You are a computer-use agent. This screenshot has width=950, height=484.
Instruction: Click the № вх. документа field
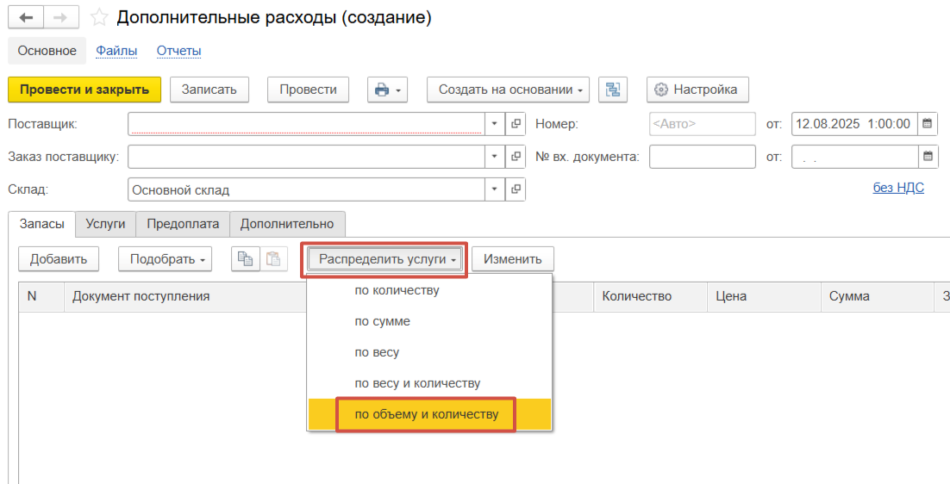[702, 157]
